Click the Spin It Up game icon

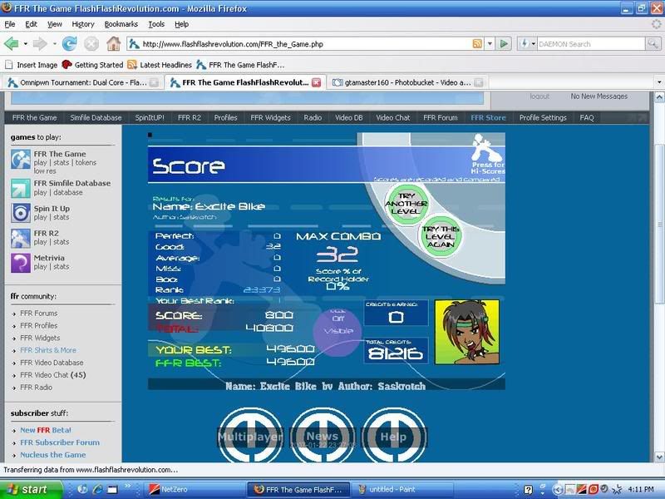21,213
